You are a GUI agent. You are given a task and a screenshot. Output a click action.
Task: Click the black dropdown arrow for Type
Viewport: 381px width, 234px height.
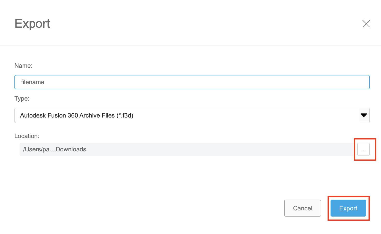pyautogui.click(x=364, y=115)
